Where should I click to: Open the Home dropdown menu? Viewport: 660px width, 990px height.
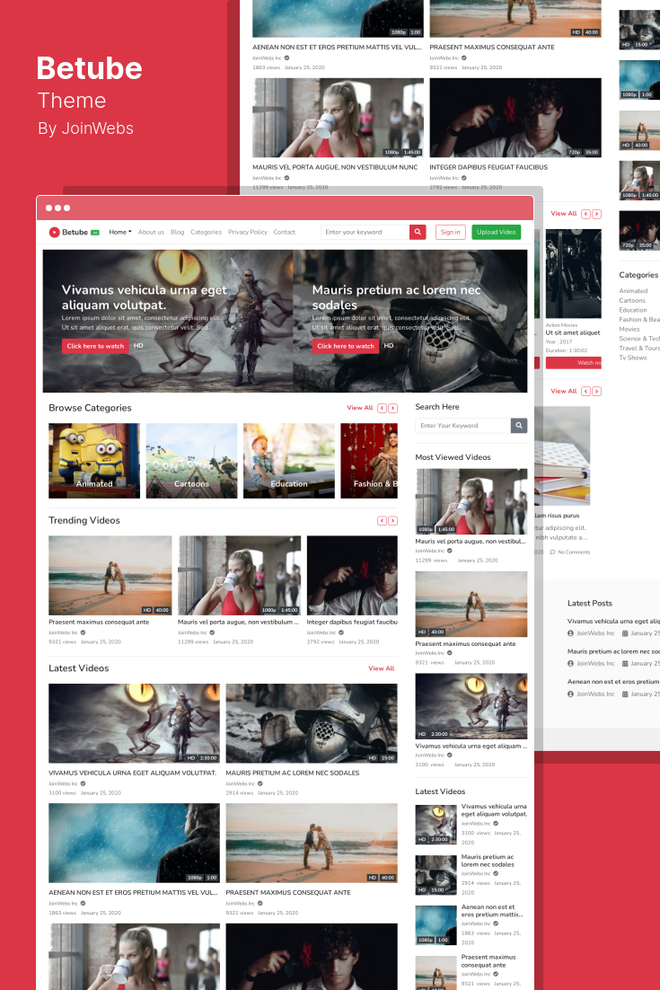(120, 233)
